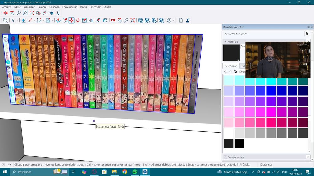Select the Position Camera tool
314x176 pixels.
pyautogui.click(x=45, y=13)
